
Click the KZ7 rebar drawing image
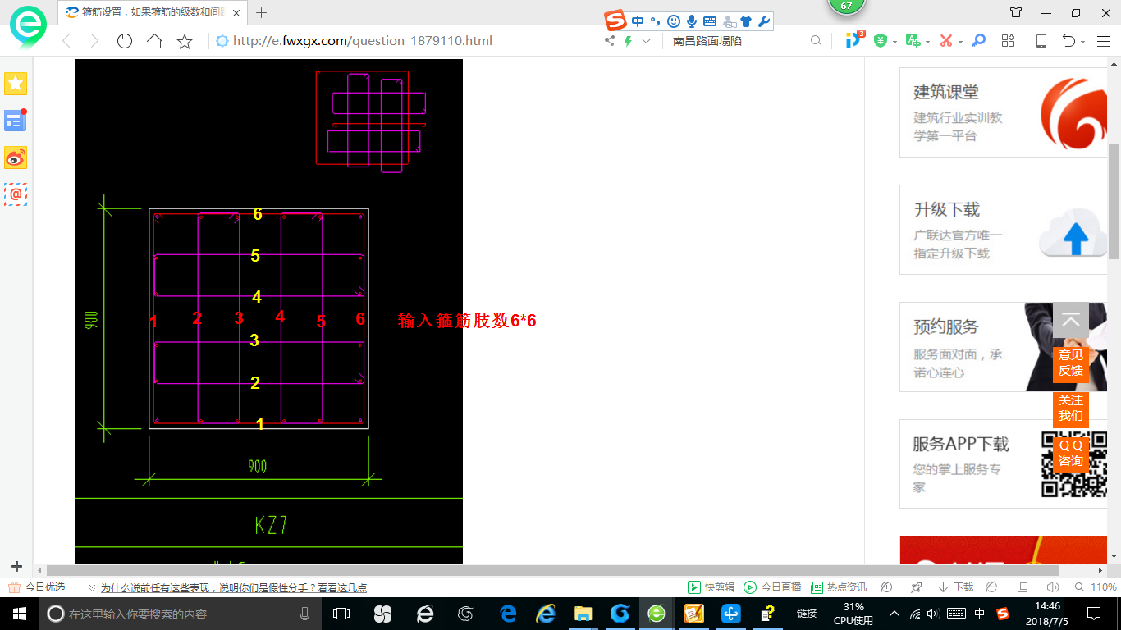[x=268, y=312]
